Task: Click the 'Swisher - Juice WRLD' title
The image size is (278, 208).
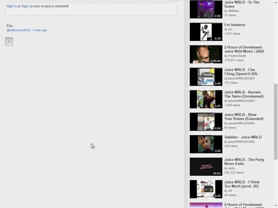Action: point(243,137)
